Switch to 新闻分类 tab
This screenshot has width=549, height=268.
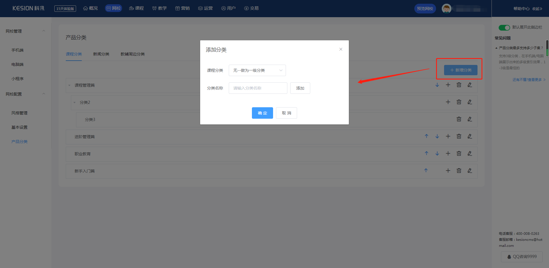[x=101, y=54]
